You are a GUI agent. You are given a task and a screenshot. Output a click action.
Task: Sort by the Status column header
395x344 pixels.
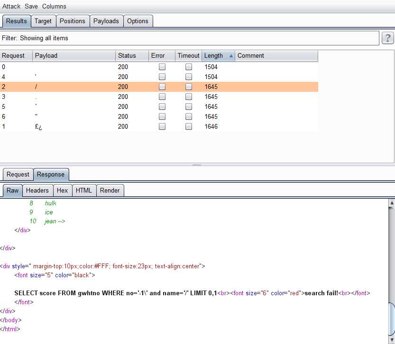click(132, 56)
